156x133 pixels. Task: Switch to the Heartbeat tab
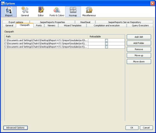pos(85,22)
